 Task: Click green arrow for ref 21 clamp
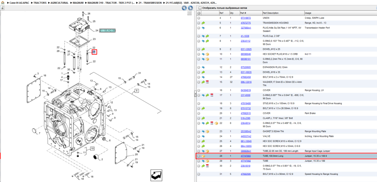(x=203, y=118)
